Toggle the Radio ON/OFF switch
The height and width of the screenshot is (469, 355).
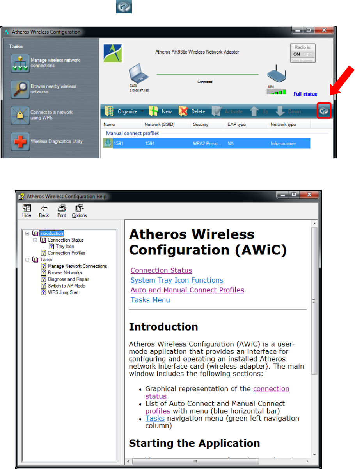coord(303,54)
